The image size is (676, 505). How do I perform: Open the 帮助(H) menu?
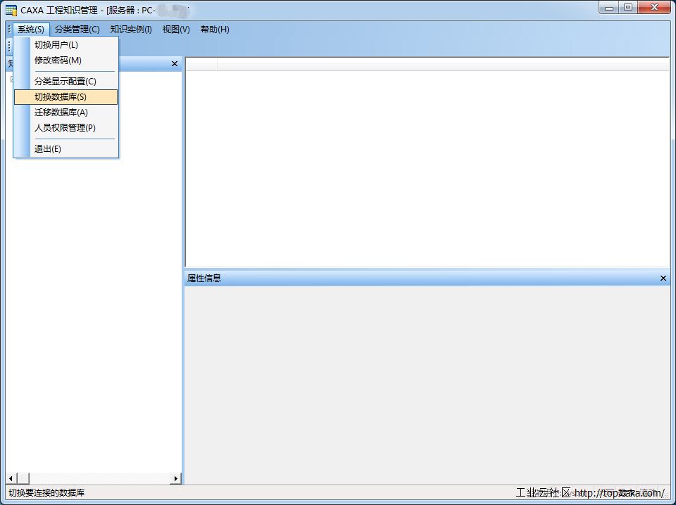coord(215,30)
